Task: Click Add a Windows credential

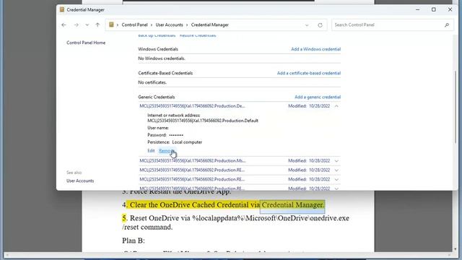Action: (316, 49)
